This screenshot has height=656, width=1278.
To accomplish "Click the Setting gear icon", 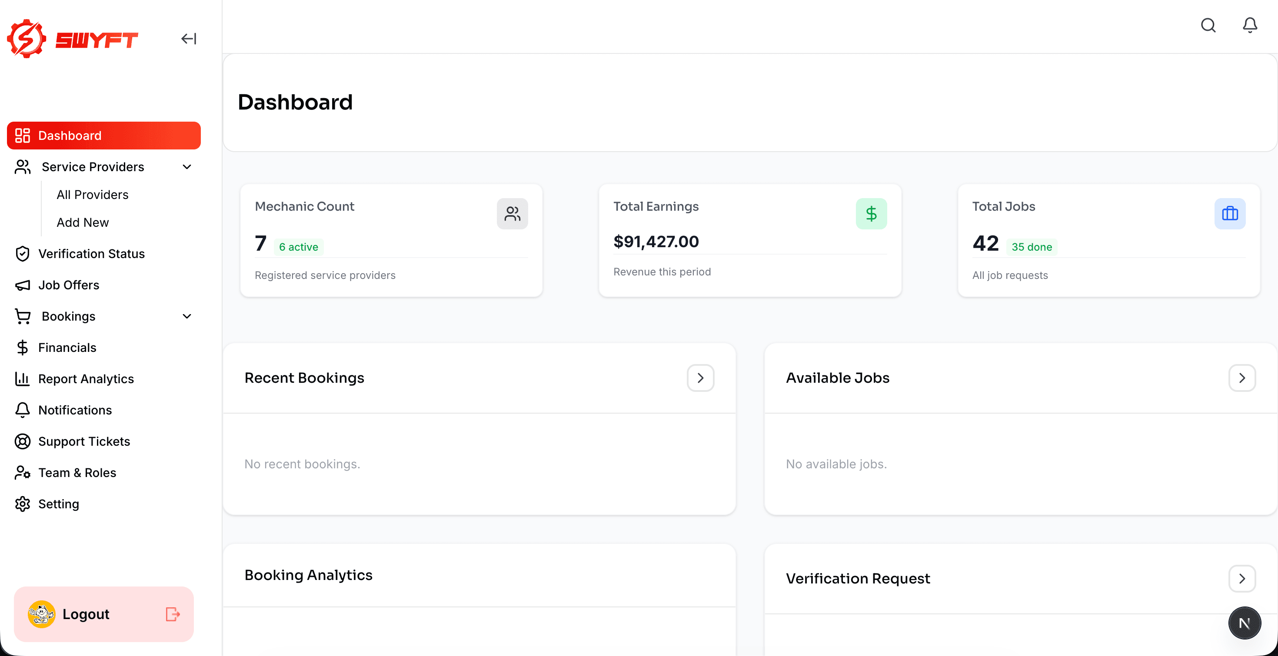I will coord(22,503).
